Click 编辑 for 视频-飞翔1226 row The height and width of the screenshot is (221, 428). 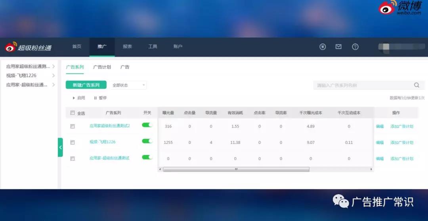point(380,142)
